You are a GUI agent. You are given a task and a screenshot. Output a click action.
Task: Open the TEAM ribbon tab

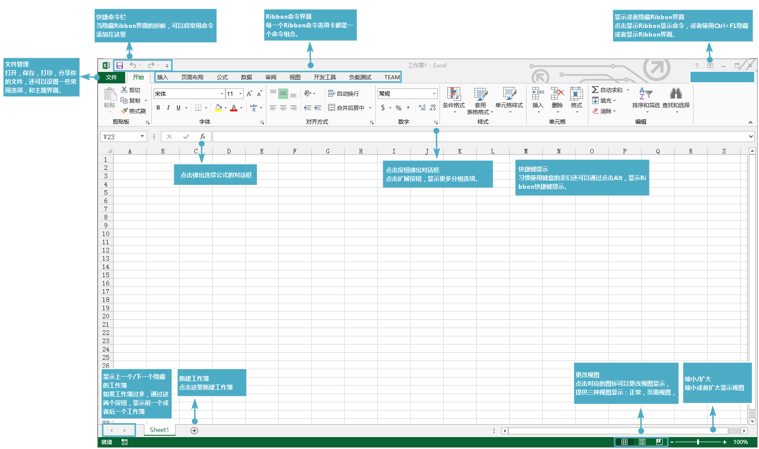[392, 77]
